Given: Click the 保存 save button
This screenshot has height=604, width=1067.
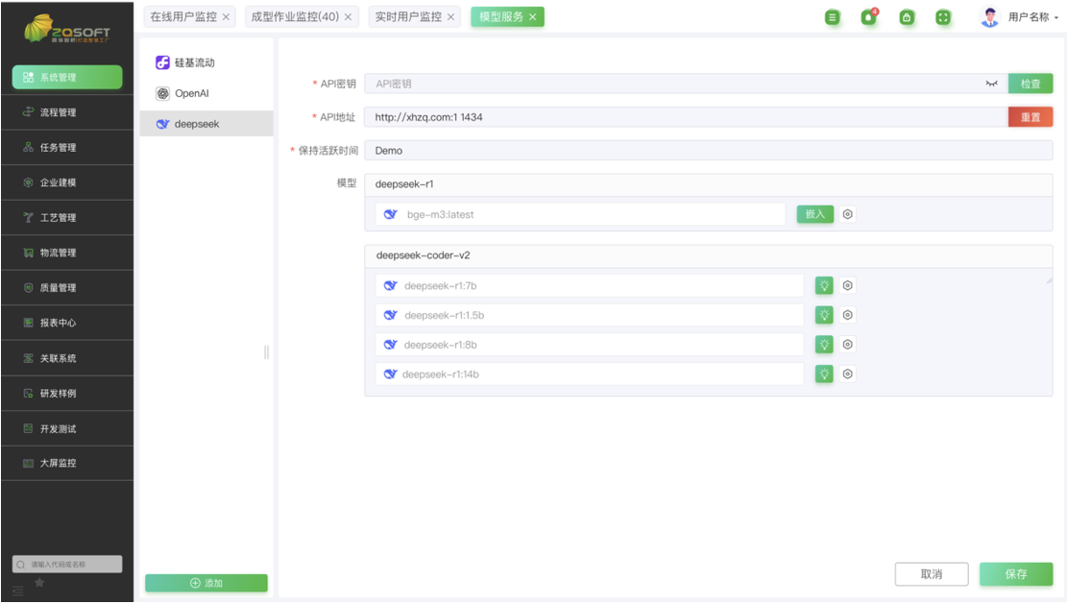Looking at the screenshot, I should (x=1016, y=574).
